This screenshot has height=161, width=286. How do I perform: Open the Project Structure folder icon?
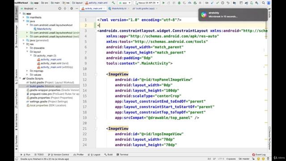(234, 3)
